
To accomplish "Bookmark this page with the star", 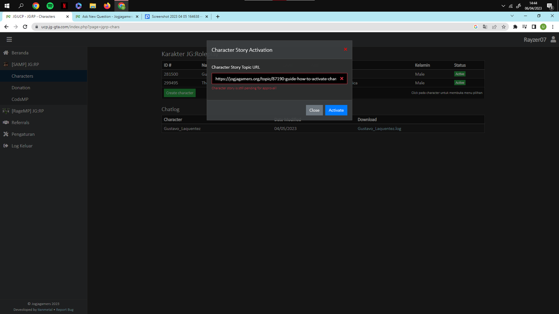I will (504, 27).
